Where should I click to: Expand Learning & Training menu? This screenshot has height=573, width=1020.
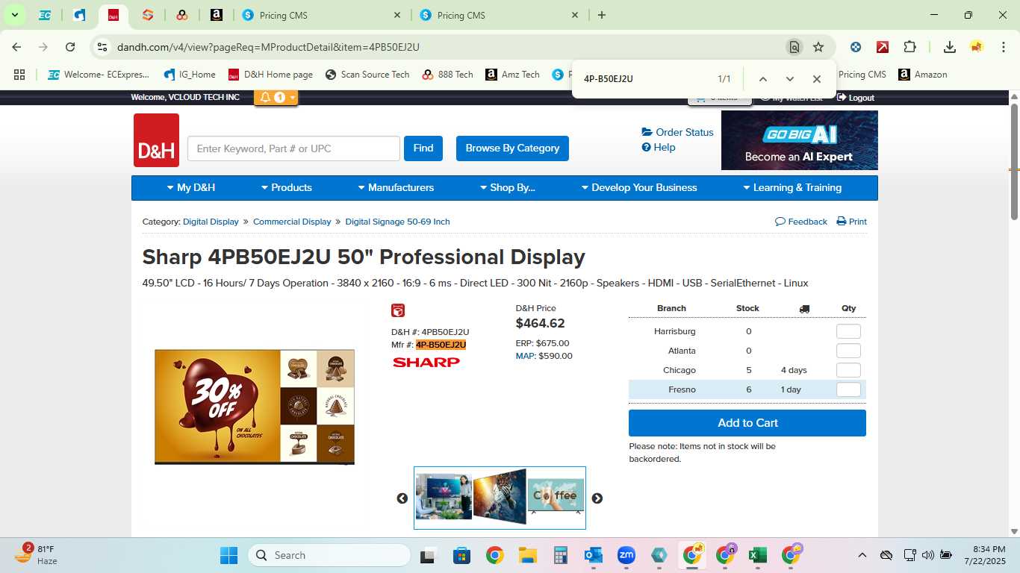(792, 188)
